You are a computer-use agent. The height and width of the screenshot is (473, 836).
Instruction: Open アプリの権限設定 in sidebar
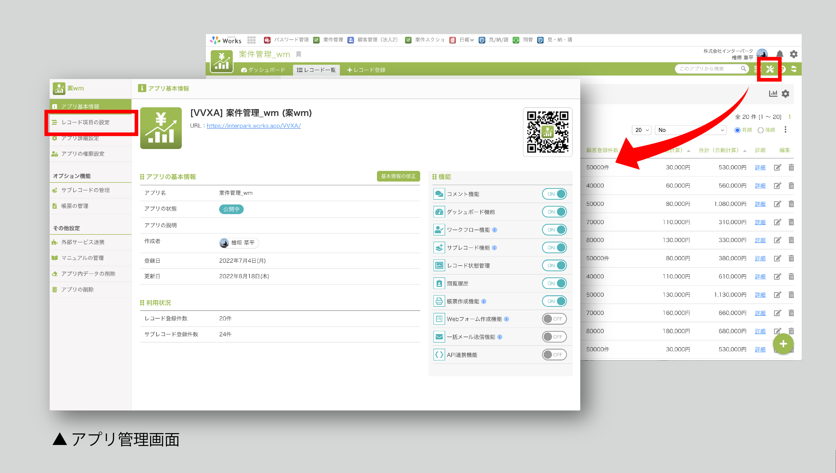[x=90, y=154]
